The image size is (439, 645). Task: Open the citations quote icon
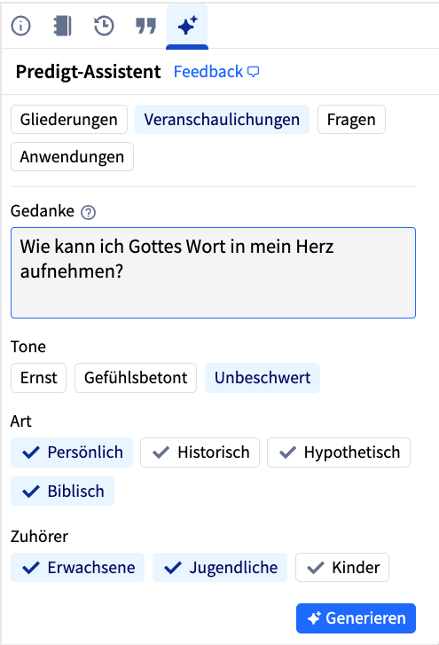tap(146, 26)
